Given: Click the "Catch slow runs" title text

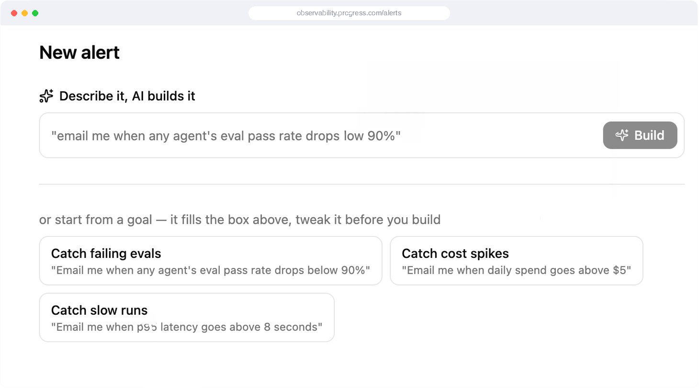Looking at the screenshot, I should [x=100, y=310].
